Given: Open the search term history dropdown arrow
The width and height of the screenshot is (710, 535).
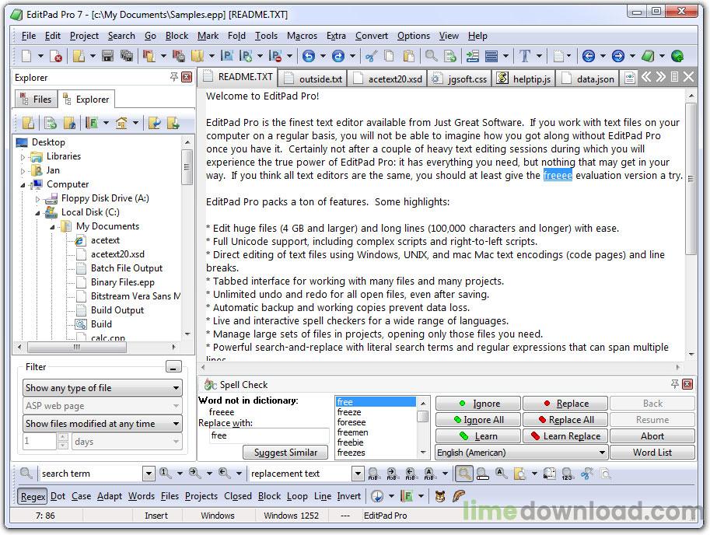Looking at the screenshot, I should (149, 474).
